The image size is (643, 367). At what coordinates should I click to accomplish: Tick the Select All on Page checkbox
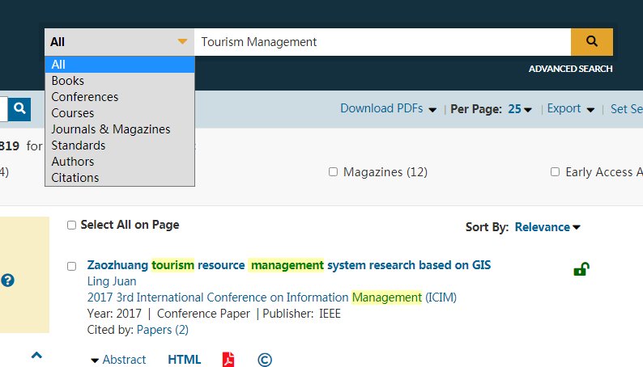tap(72, 226)
